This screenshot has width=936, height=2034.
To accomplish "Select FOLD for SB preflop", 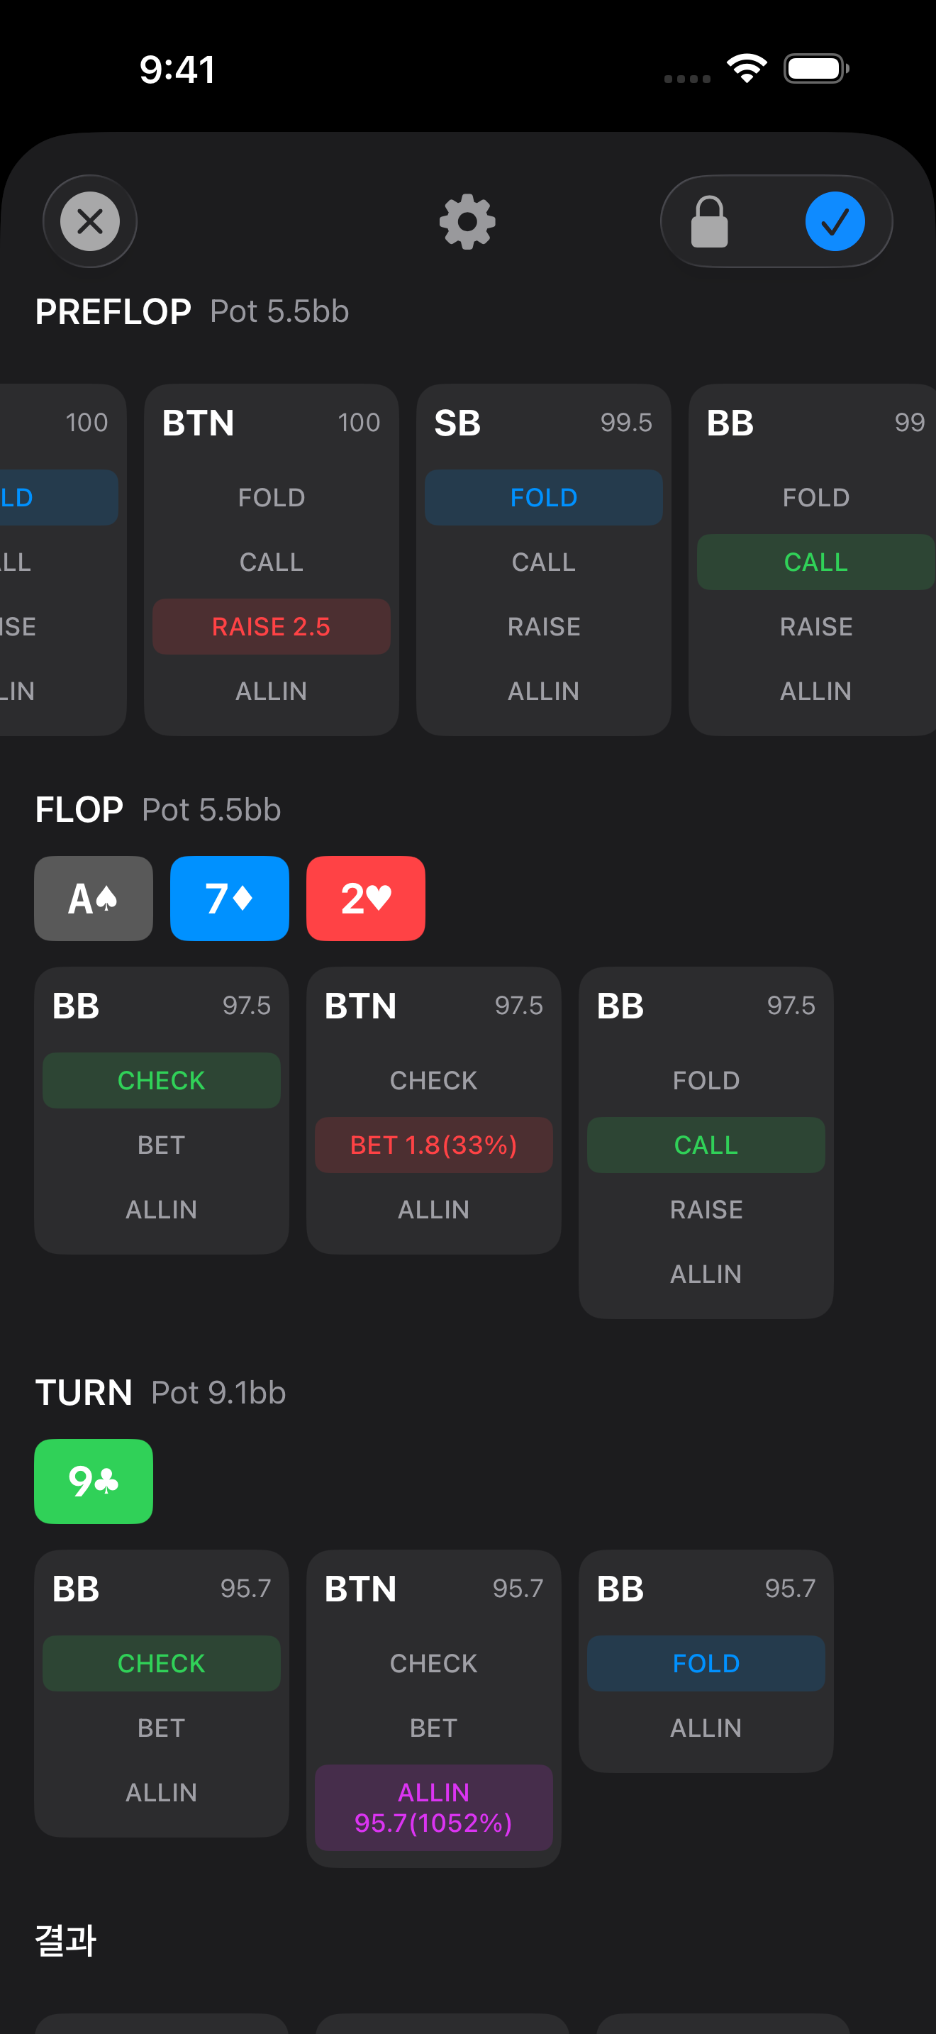I will point(543,497).
